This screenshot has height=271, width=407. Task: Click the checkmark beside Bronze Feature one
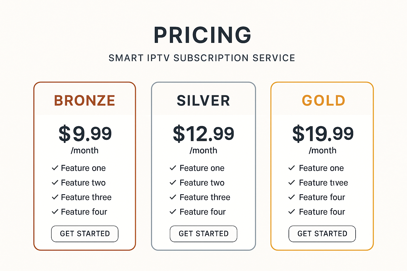click(x=55, y=168)
